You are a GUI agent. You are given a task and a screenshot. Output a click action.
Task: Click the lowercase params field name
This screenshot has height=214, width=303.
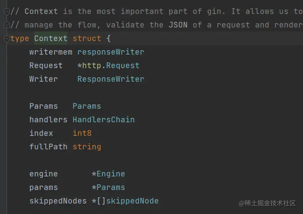(x=43, y=187)
